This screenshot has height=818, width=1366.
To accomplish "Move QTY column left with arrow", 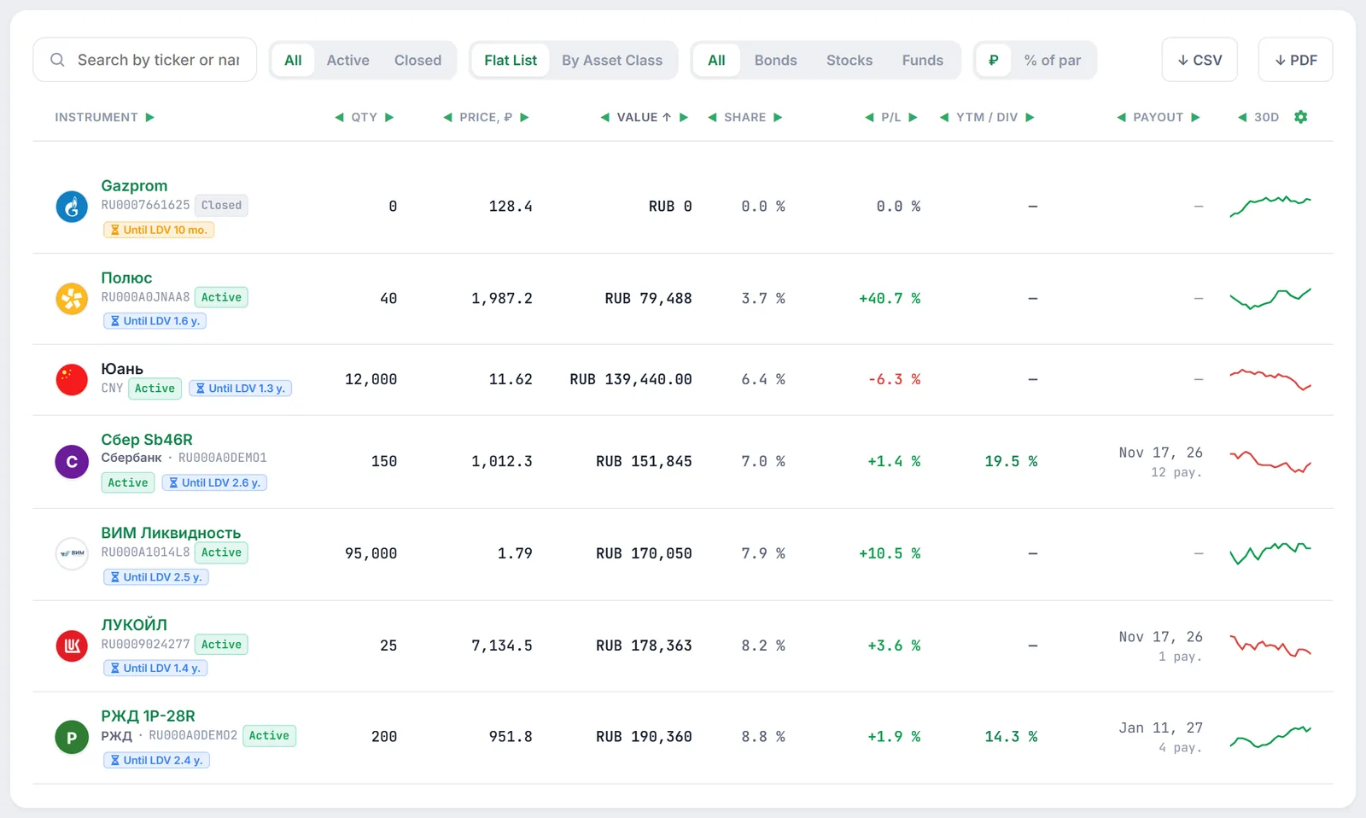I will (339, 117).
